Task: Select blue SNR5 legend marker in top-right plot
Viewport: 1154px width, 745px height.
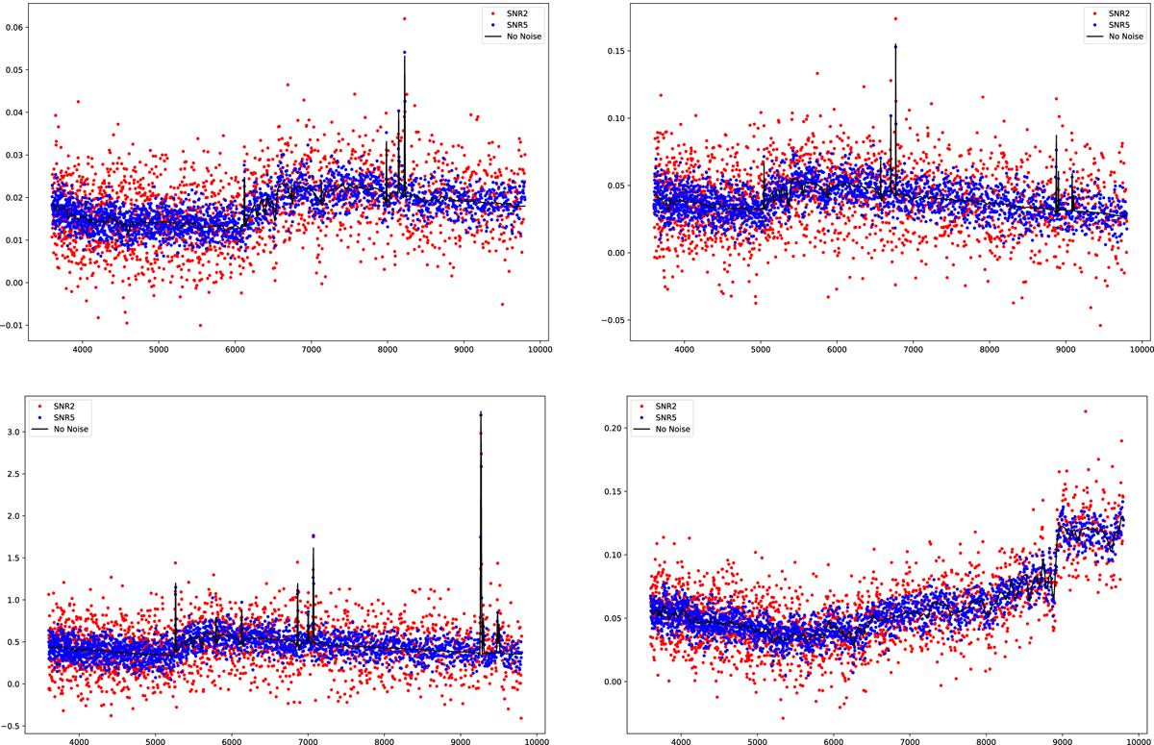Action: 1095,24
